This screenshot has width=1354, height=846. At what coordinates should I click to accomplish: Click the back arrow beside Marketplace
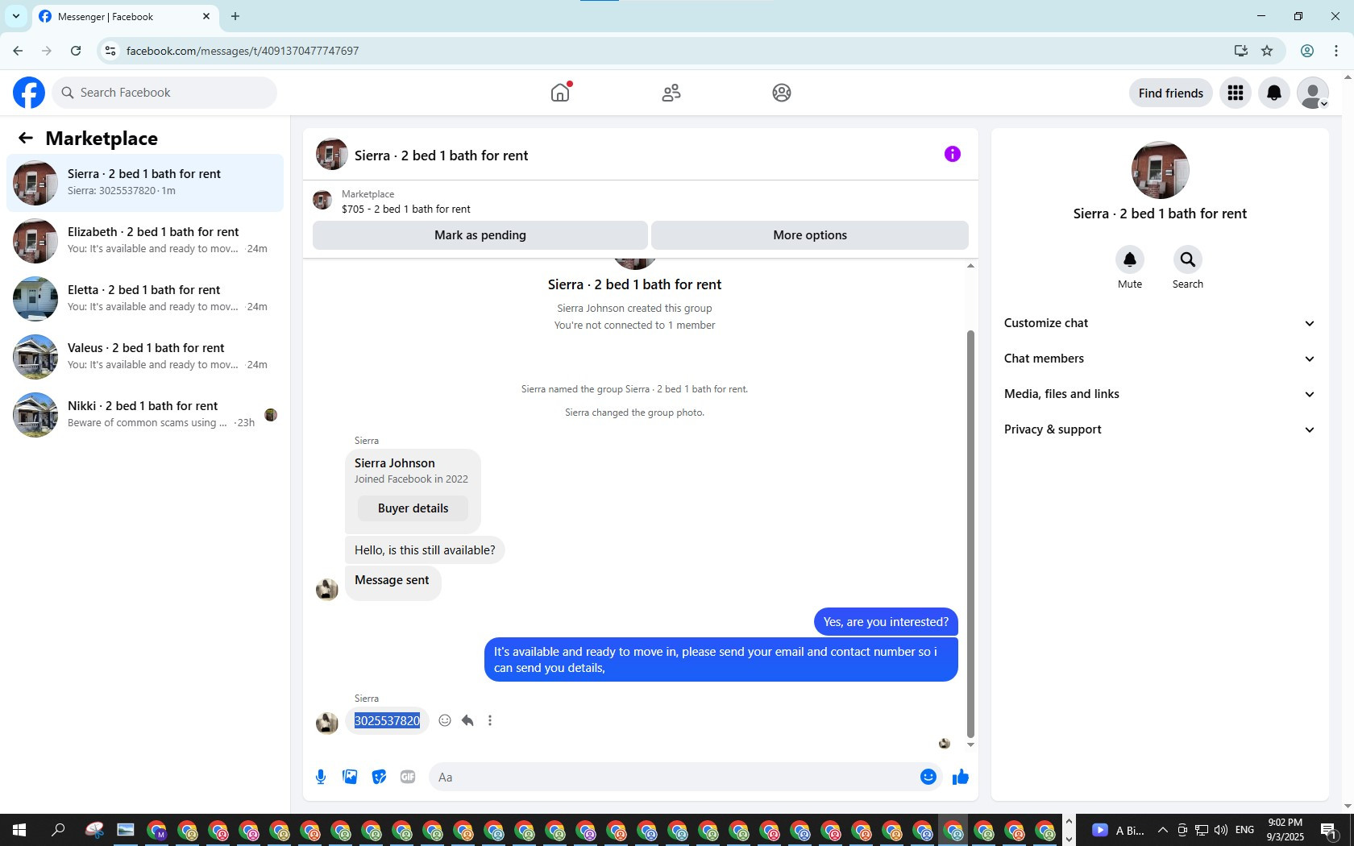(x=26, y=138)
